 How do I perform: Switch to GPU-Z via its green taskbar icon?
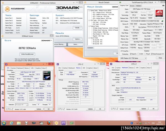[72, 123]
